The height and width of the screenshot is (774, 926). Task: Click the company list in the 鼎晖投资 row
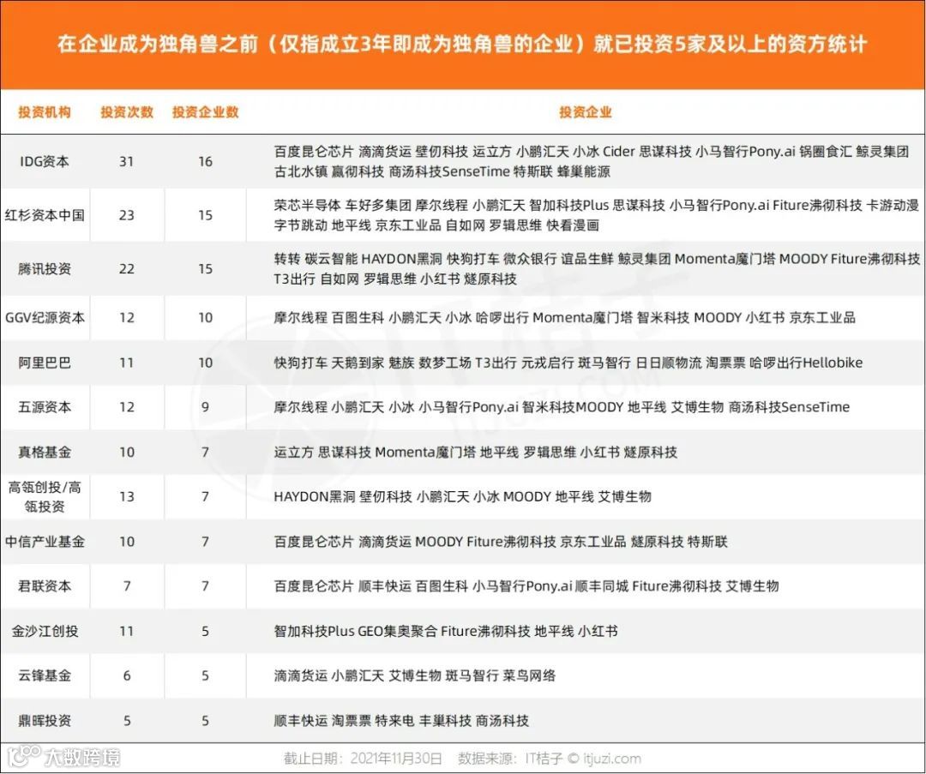point(401,720)
